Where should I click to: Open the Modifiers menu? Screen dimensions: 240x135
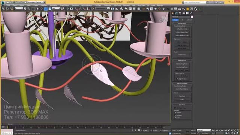coord(44,5)
